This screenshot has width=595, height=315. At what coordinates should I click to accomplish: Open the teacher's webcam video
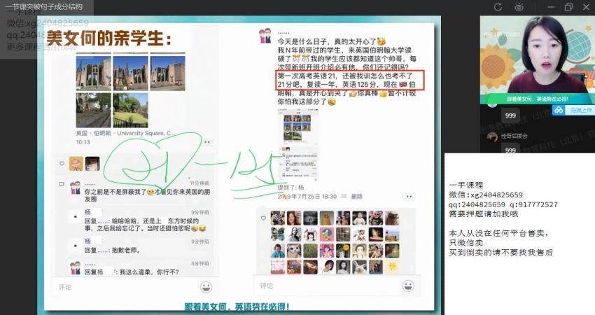pos(538,60)
